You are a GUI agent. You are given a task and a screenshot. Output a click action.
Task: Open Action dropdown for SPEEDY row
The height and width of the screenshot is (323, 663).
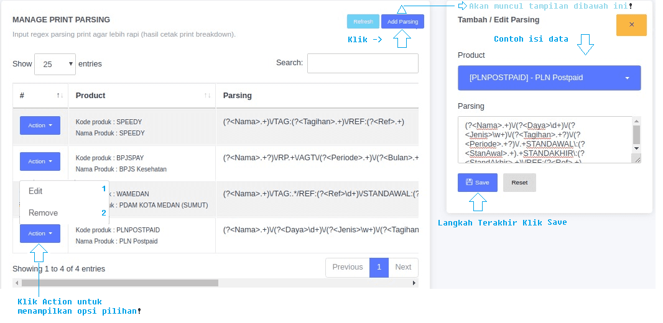click(x=40, y=125)
